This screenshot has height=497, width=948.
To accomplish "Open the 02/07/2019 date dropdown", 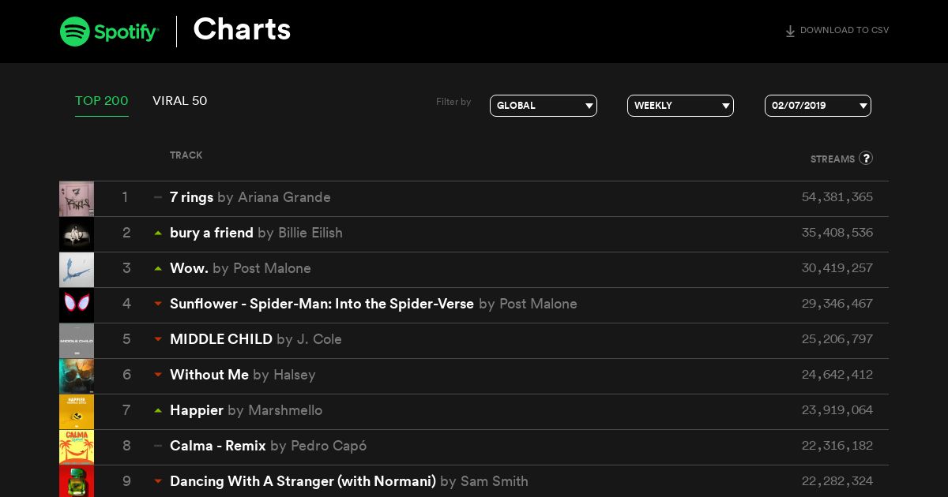I will pos(818,106).
